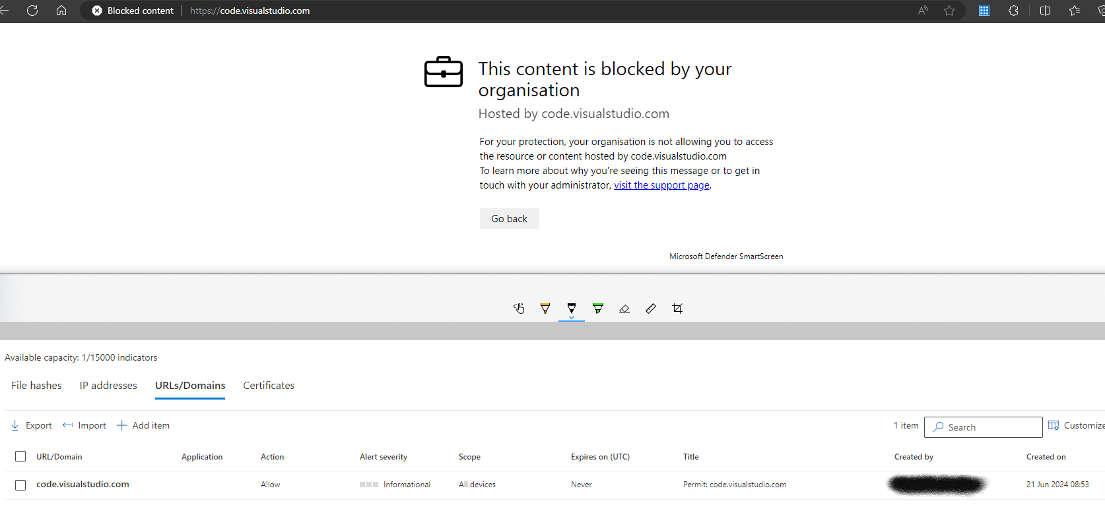This screenshot has width=1105, height=507.
Task: Open the code.visualstudio.com indicator entry
Action: (83, 484)
